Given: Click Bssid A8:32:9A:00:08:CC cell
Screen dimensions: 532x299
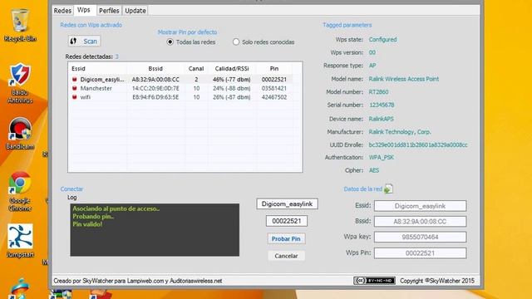Looking at the screenshot, I should coord(155,80).
